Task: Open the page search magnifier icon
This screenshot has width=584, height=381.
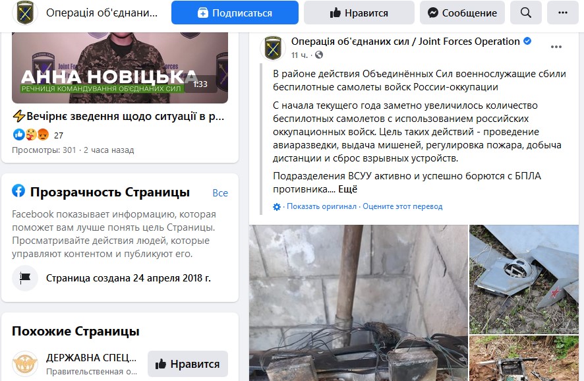Action: click(x=525, y=13)
